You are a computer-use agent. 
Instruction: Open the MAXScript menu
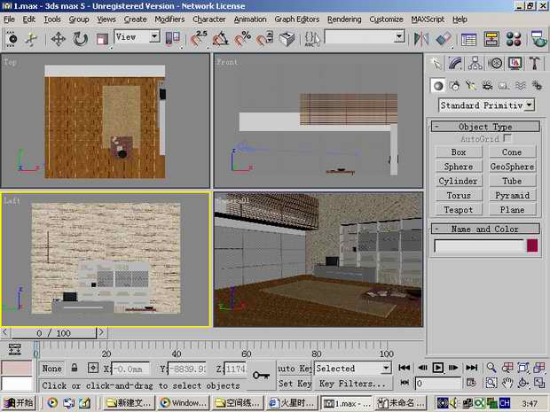pyautogui.click(x=428, y=19)
